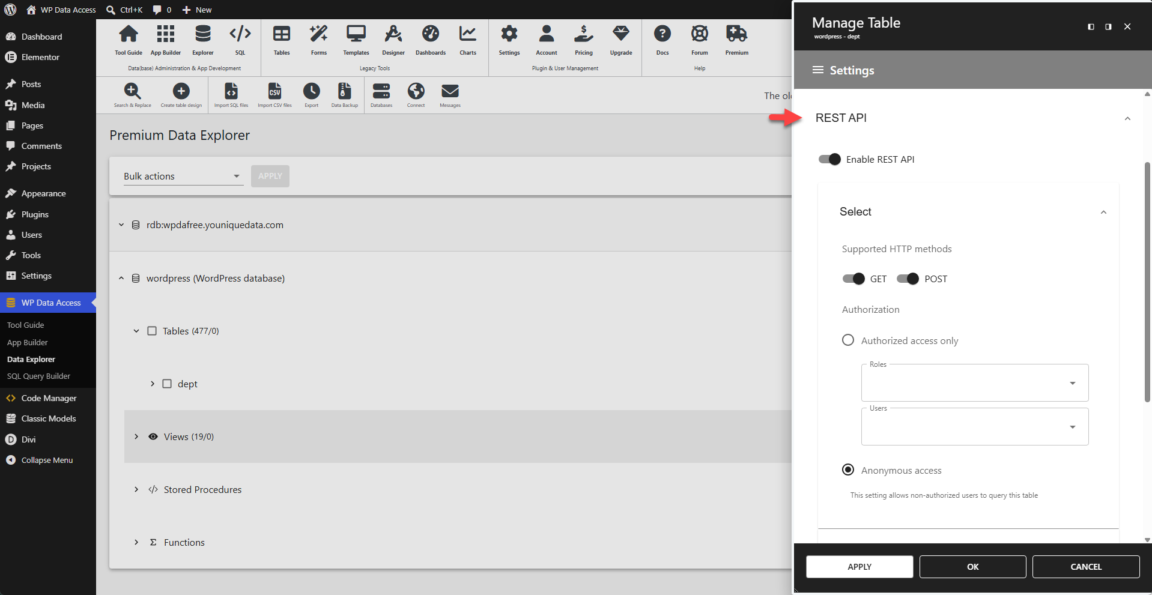Toggle the GET method switch
This screenshot has height=595, width=1152.
(x=853, y=279)
